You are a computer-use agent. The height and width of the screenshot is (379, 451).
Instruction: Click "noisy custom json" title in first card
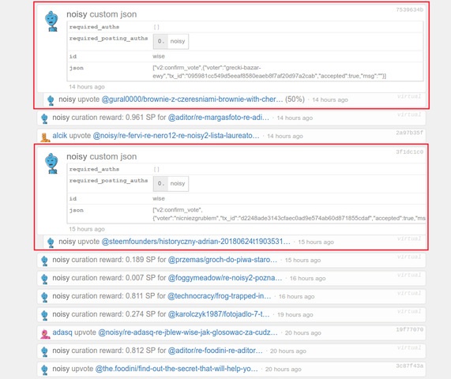coord(102,14)
